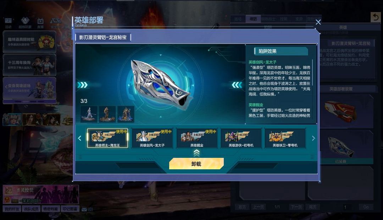Show previous heroes with left arrow
This screenshot has height=220, width=383.
[x=79, y=138]
